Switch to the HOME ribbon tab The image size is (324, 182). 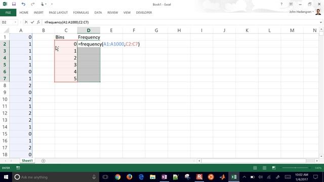point(24,13)
